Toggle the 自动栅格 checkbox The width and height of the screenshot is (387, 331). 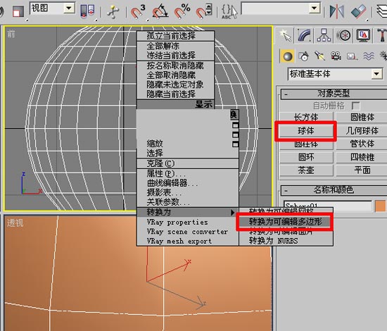coord(355,106)
